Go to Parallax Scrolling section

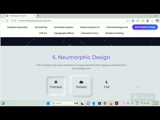[114, 33]
